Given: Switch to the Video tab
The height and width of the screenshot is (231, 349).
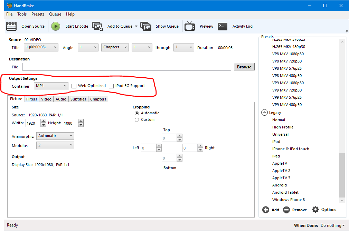Looking at the screenshot, I should tap(46, 99).
